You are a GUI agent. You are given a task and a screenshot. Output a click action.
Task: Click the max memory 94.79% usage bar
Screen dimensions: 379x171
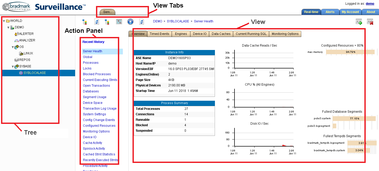350,52
